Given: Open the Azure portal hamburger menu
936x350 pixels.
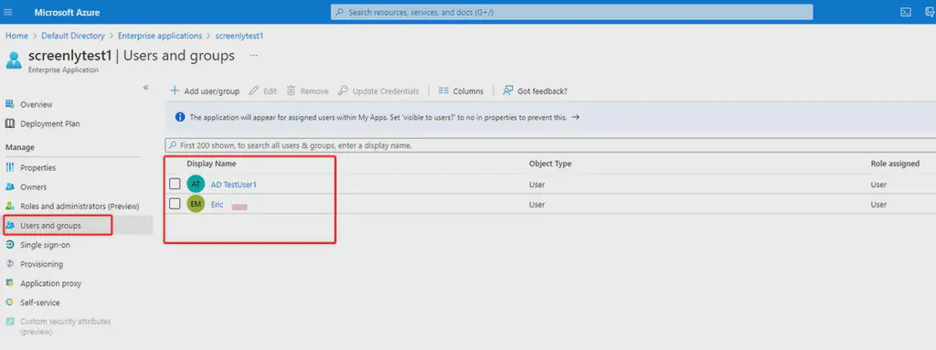Looking at the screenshot, I should (x=8, y=12).
